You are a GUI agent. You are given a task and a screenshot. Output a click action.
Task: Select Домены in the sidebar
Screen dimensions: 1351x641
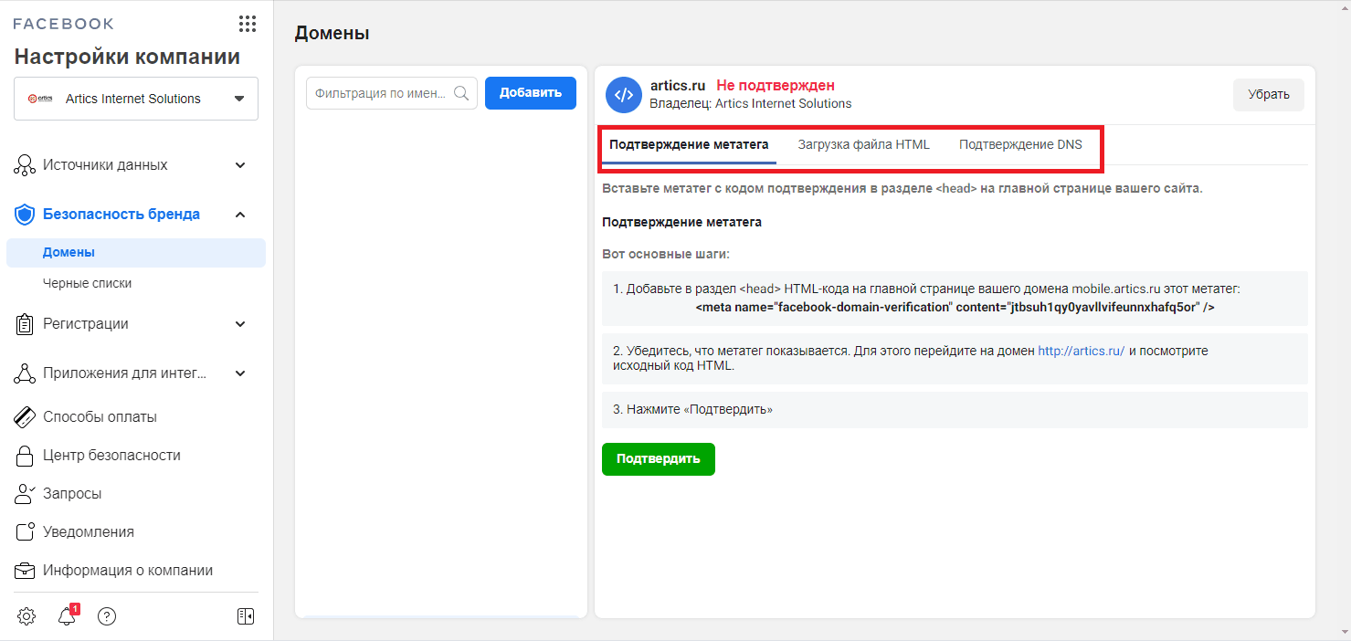(136, 253)
